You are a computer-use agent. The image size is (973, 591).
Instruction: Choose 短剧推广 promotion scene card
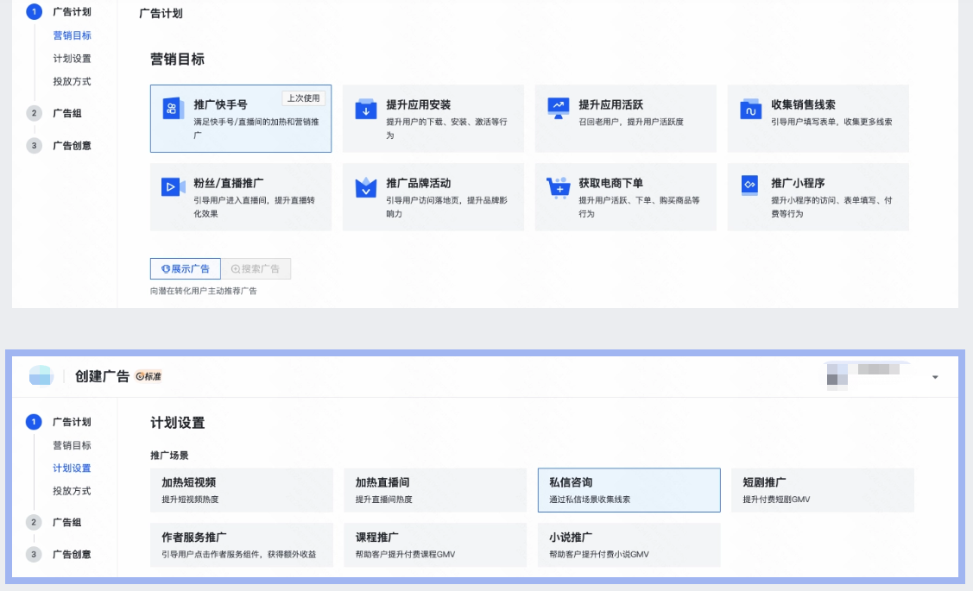coord(822,489)
